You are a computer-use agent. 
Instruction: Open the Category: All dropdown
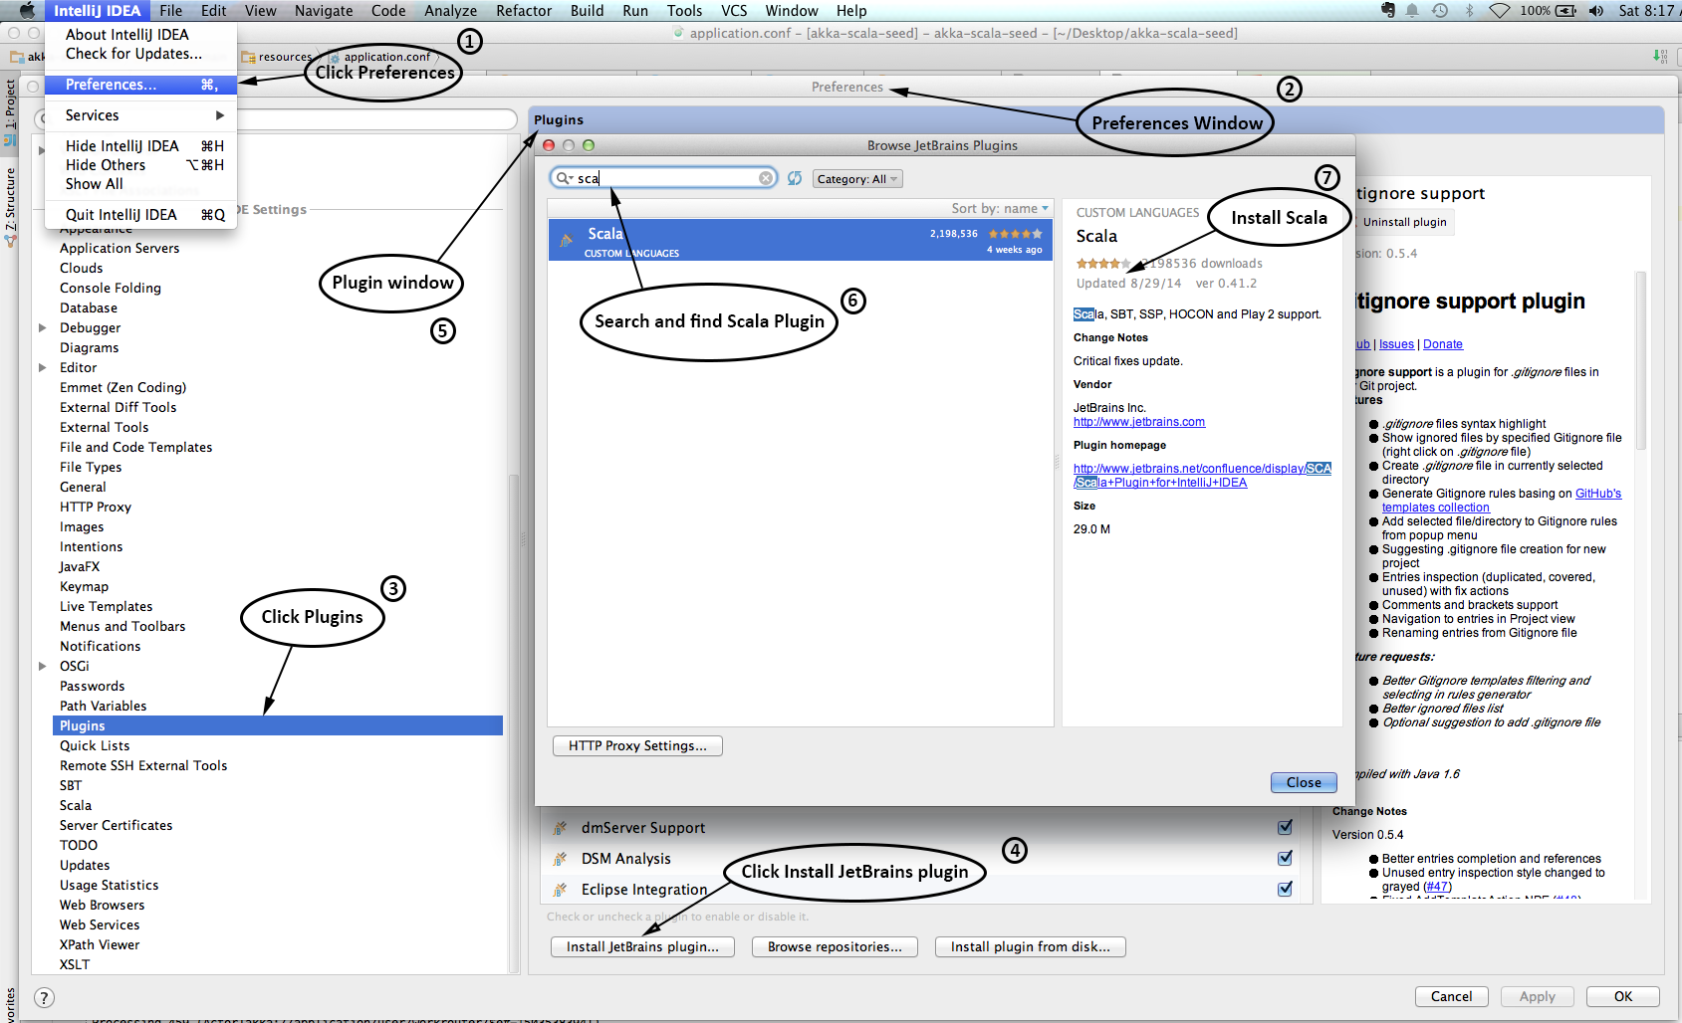(x=857, y=179)
